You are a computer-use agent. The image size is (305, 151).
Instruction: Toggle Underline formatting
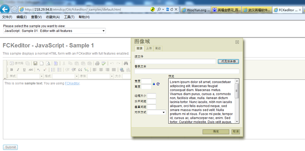[24, 70]
